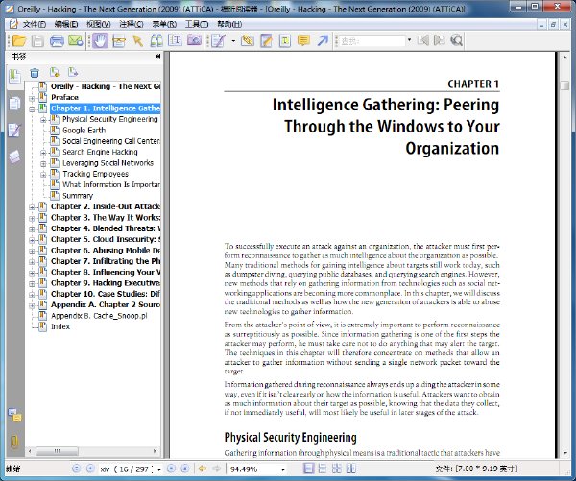
Task: Collapse the Chapter 1 bookmark
Action: click(32, 108)
